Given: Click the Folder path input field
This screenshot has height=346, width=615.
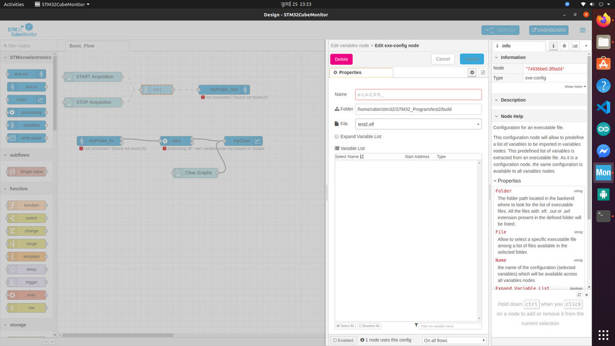Looking at the screenshot, I should pyautogui.click(x=418, y=110).
